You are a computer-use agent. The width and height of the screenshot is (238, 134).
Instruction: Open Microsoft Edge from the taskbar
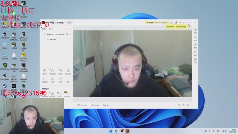116,131
